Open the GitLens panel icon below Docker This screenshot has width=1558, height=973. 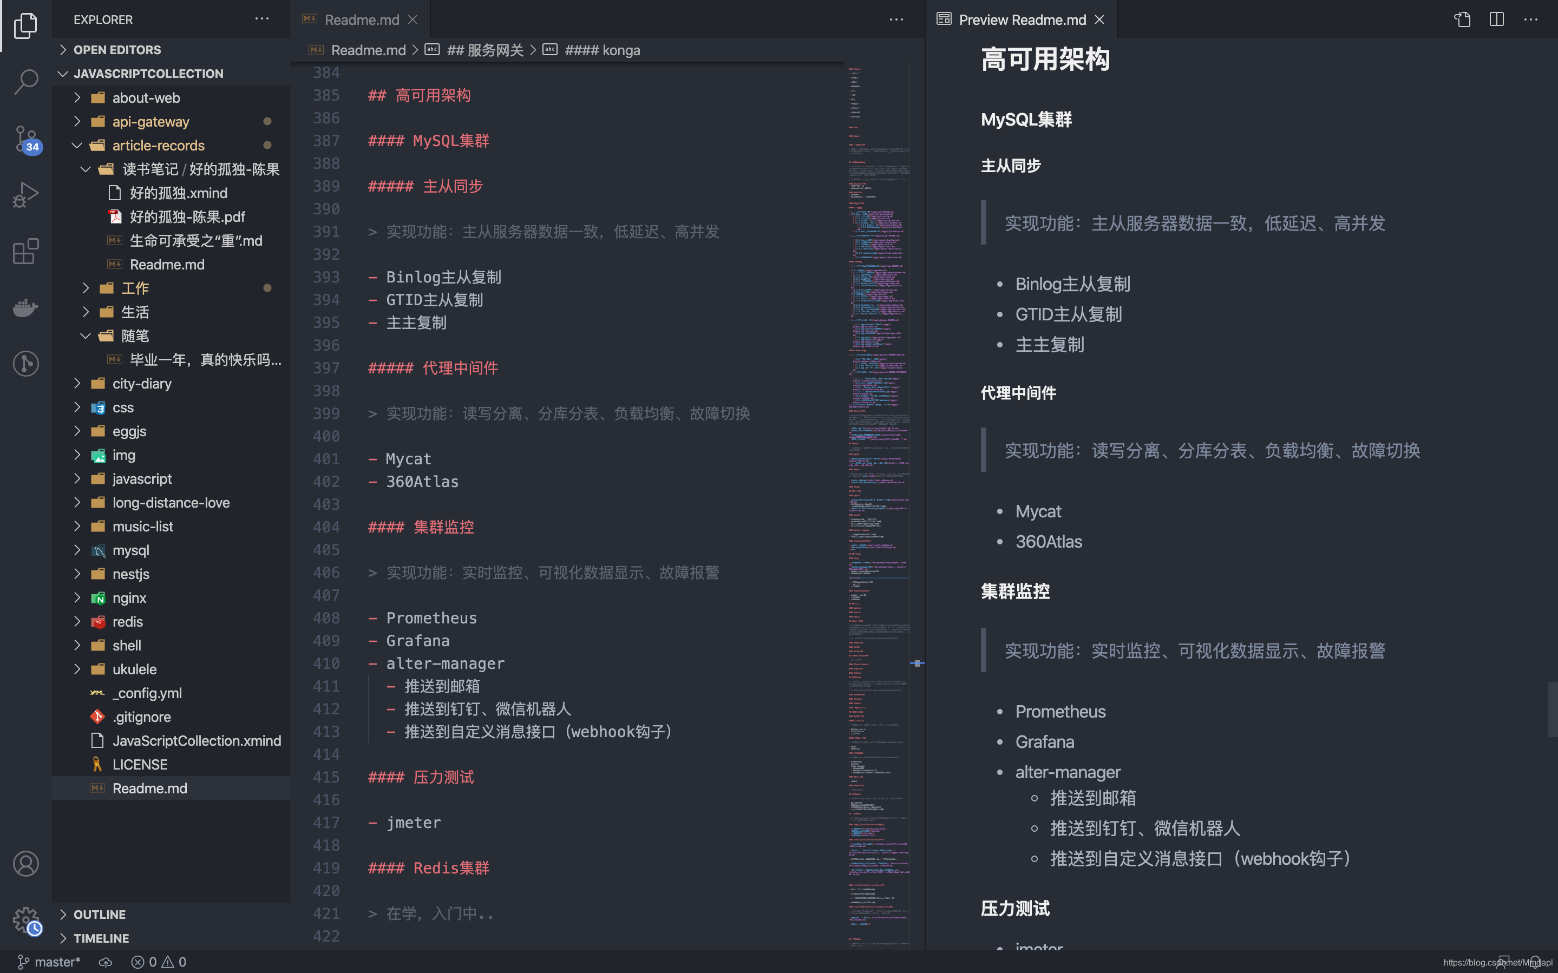(x=26, y=363)
